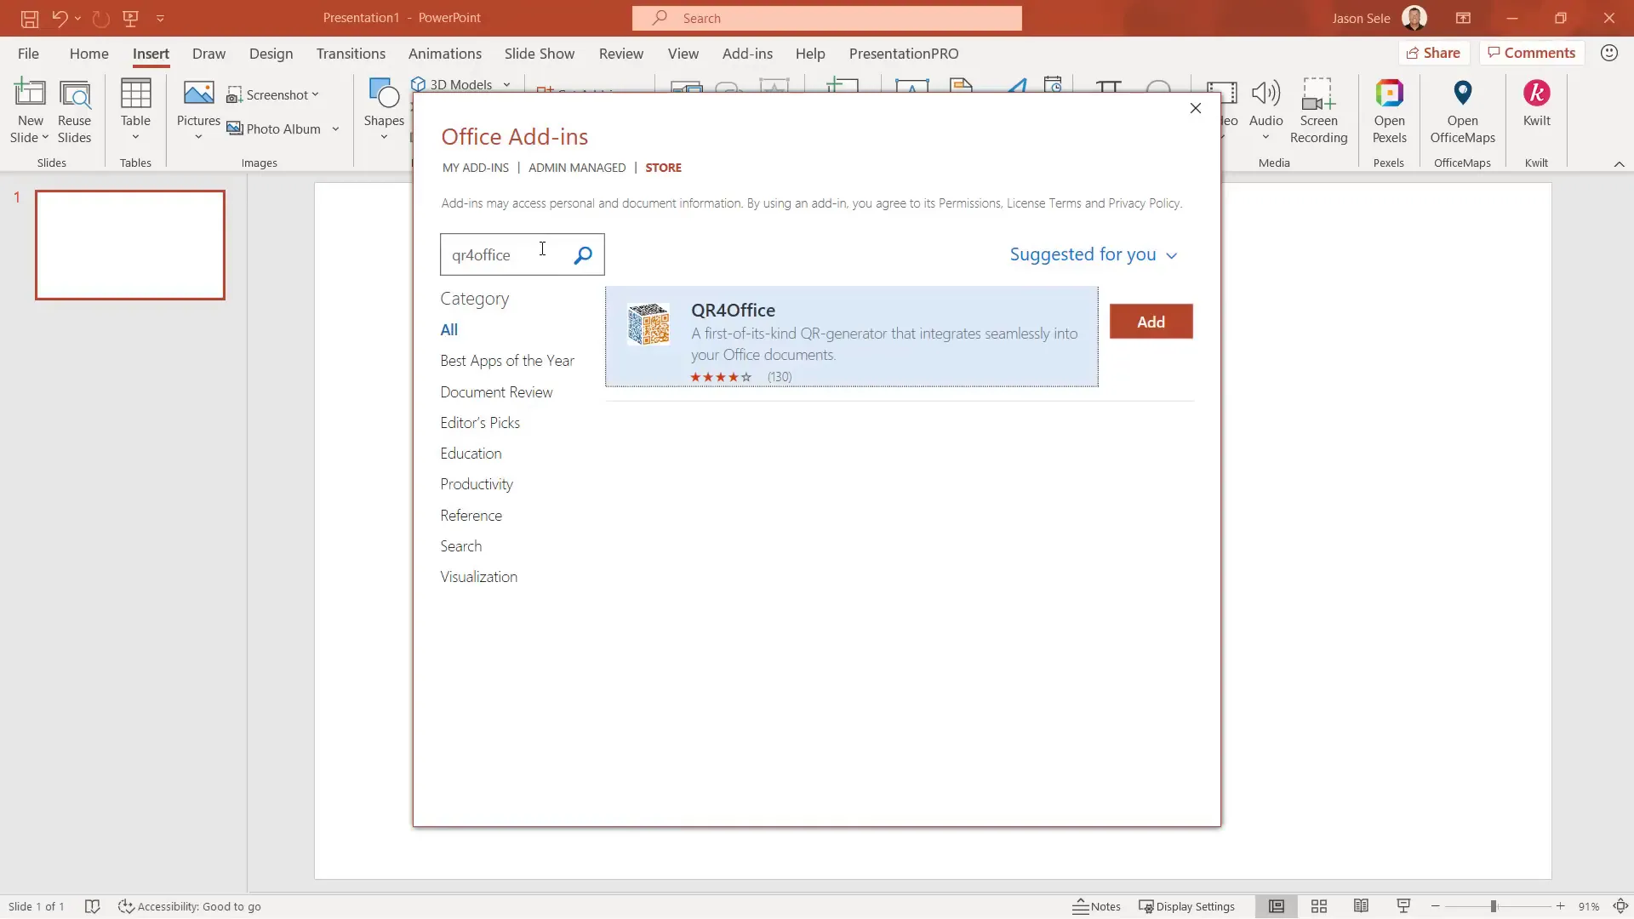
Task: Select the Productivity category
Action: click(477, 484)
